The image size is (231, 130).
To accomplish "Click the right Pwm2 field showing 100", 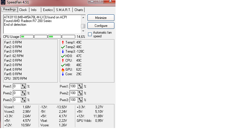I will coord(74,93).
